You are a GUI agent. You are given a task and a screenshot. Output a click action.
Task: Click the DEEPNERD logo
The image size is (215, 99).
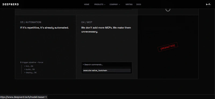[10, 4]
